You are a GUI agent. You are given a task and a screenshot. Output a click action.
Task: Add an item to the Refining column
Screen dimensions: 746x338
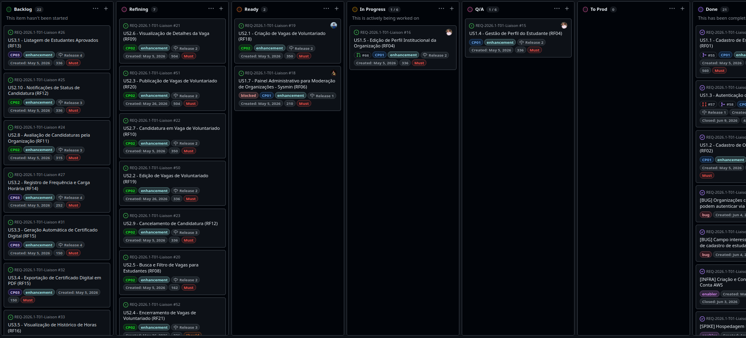221,8
